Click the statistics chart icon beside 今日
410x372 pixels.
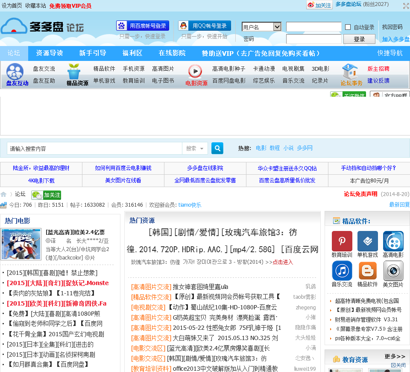click(3, 205)
